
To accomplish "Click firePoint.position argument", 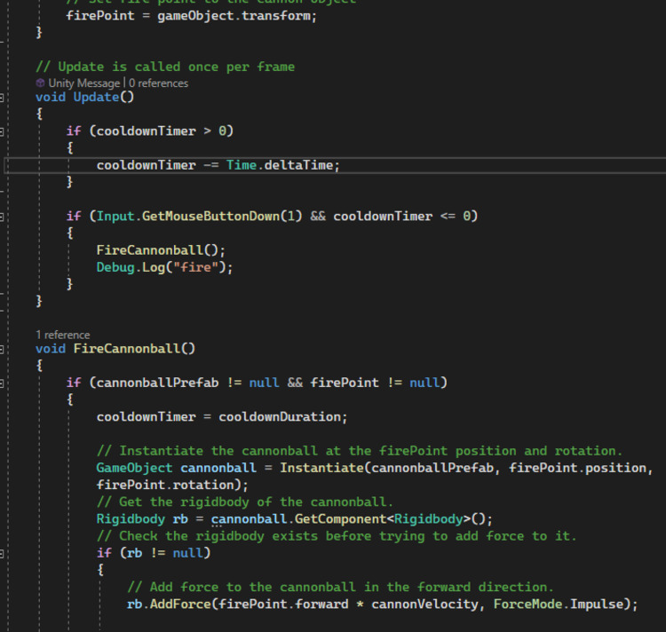I will [578, 468].
